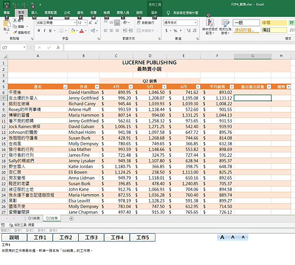Open filter arrow on 平均銷售 column header
This screenshot has height=265, width=295.
[x=230, y=87]
